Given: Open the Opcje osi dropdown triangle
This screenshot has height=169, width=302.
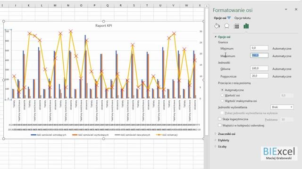Looking at the screenshot, I should [x=229, y=18].
